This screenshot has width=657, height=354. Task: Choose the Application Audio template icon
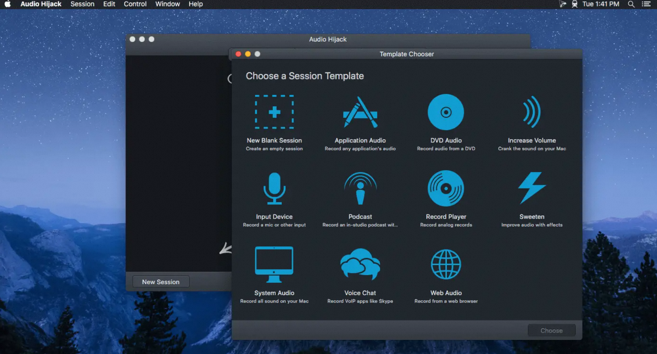click(360, 112)
